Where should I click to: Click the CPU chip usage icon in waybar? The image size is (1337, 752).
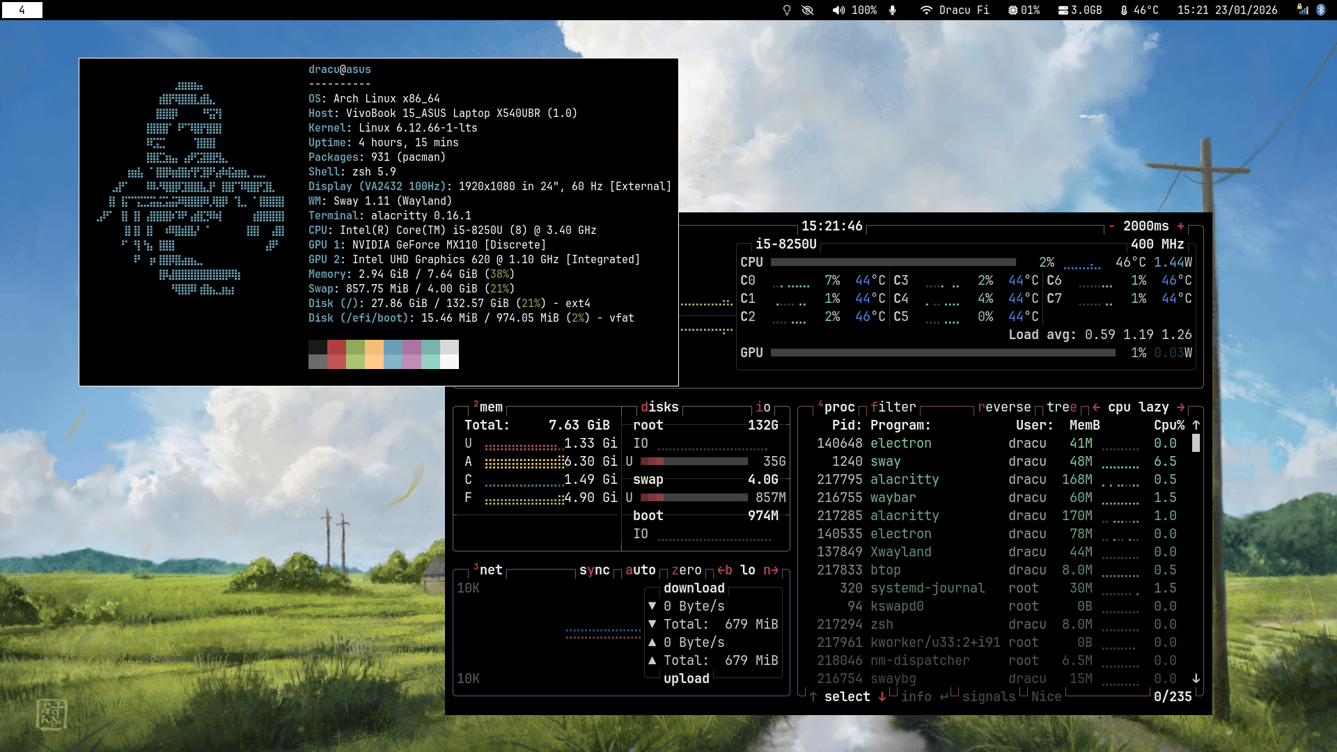pos(1012,10)
